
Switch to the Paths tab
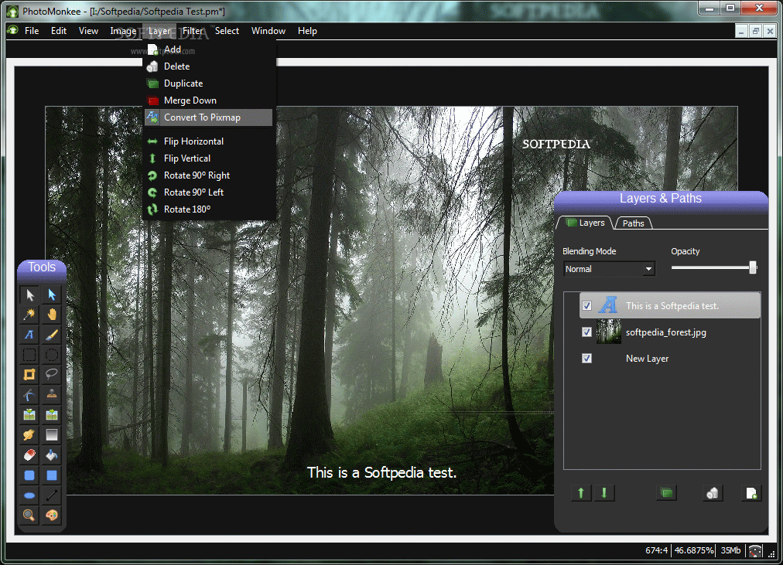pyautogui.click(x=633, y=223)
